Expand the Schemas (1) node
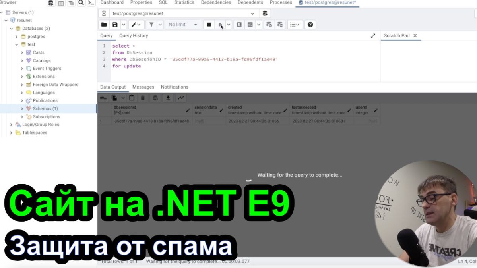The width and height of the screenshot is (477, 268). click(22, 108)
